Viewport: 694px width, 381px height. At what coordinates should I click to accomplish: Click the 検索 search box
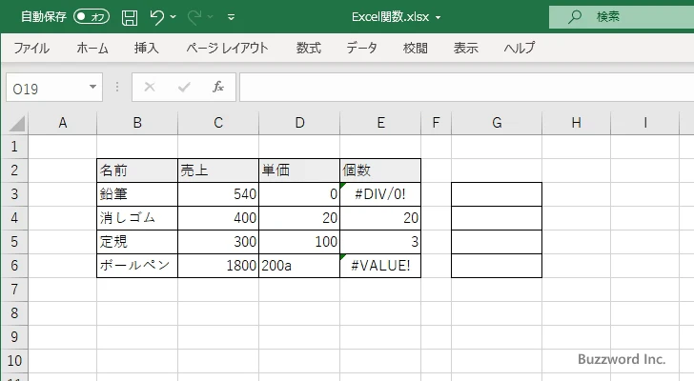(622, 17)
